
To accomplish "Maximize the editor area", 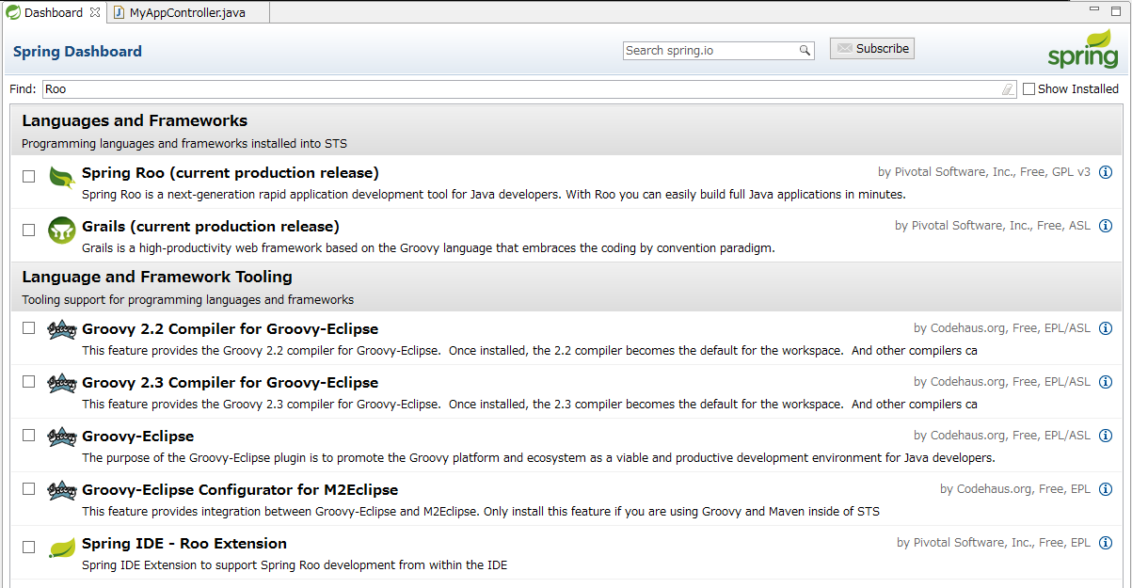I will [1114, 9].
